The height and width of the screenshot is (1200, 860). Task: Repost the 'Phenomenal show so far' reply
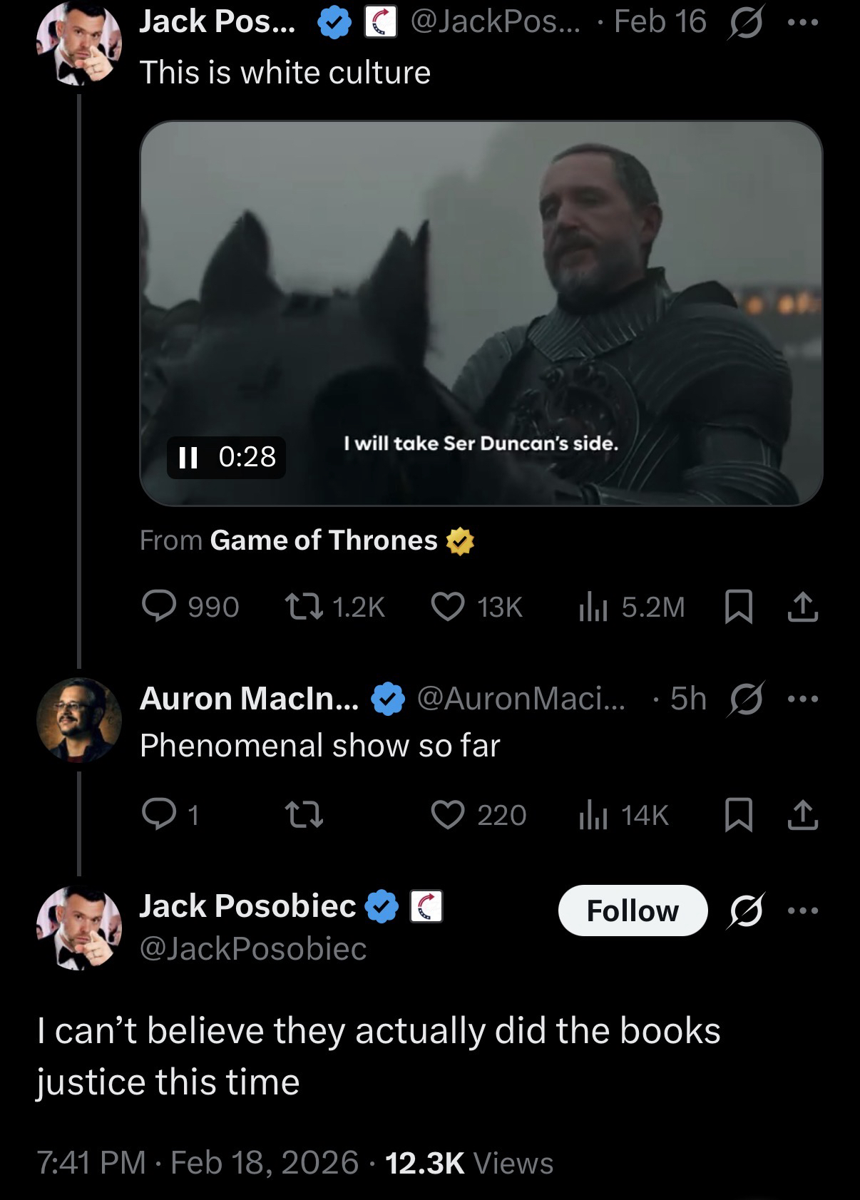coord(304,814)
